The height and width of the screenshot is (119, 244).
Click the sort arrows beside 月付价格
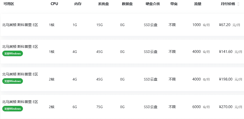coord(238,4)
